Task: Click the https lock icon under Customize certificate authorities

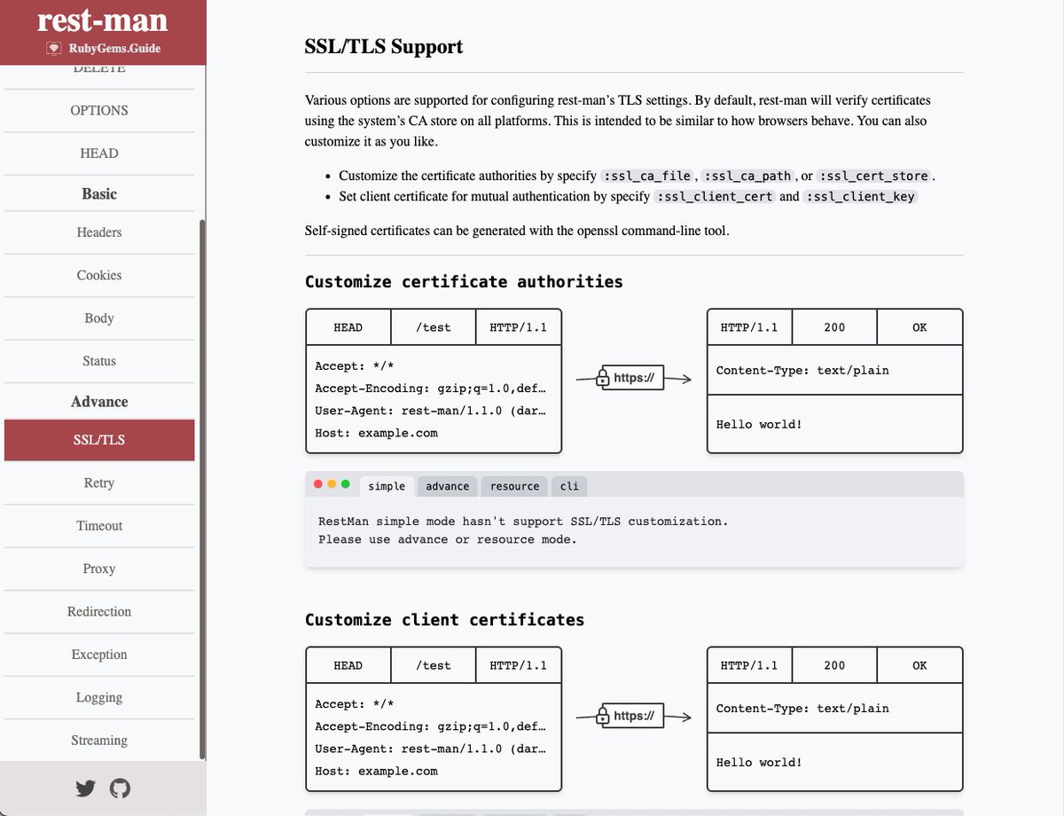Action: click(603, 379)
